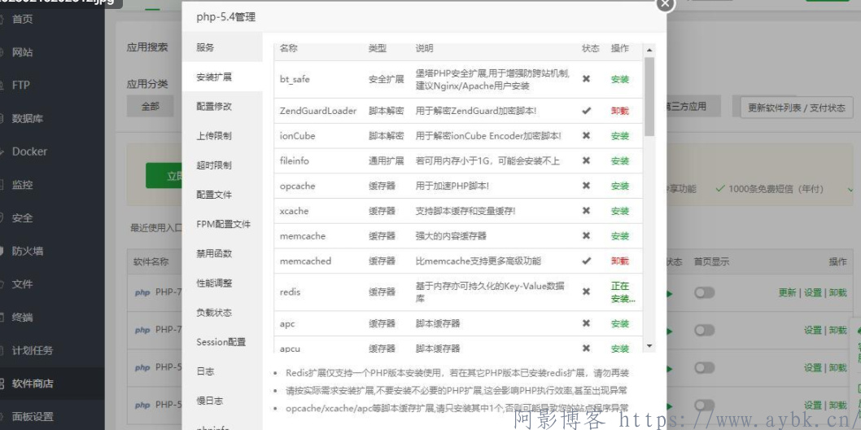Toggle 首页显示 switch for the second PHP-7 row
This screenshot has height=430, width=861.
(704, 331)
